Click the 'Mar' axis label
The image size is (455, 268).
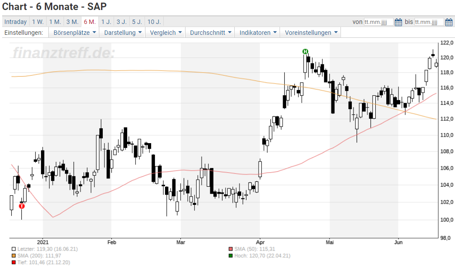[x=181, y=242]
